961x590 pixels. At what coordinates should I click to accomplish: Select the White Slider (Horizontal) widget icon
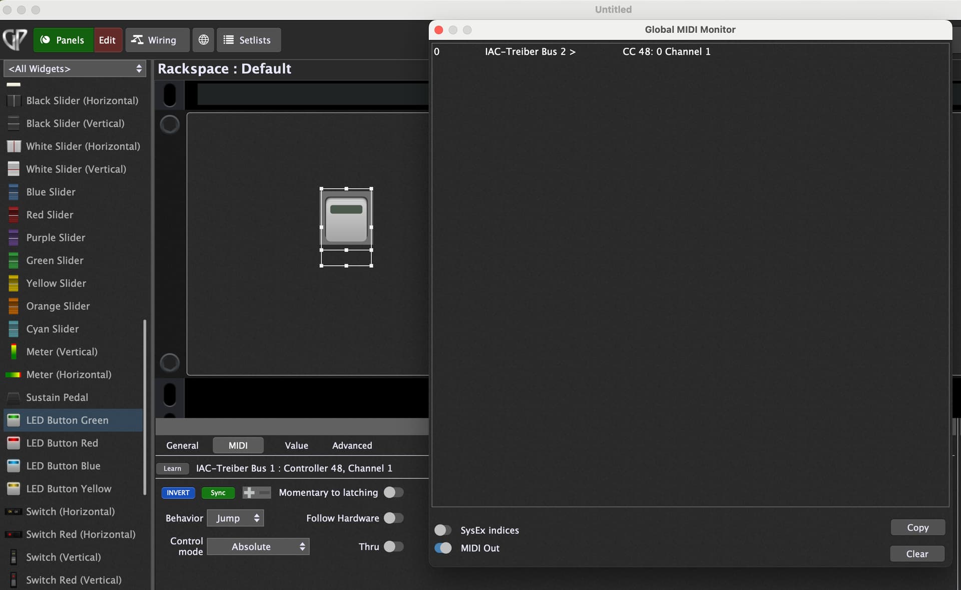[14, 146]
